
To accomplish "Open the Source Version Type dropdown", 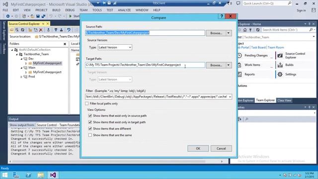I will tap(115, 47).
